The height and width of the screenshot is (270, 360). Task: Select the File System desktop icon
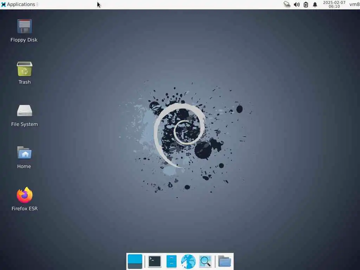pyautogui.click(x=25, y=111)
